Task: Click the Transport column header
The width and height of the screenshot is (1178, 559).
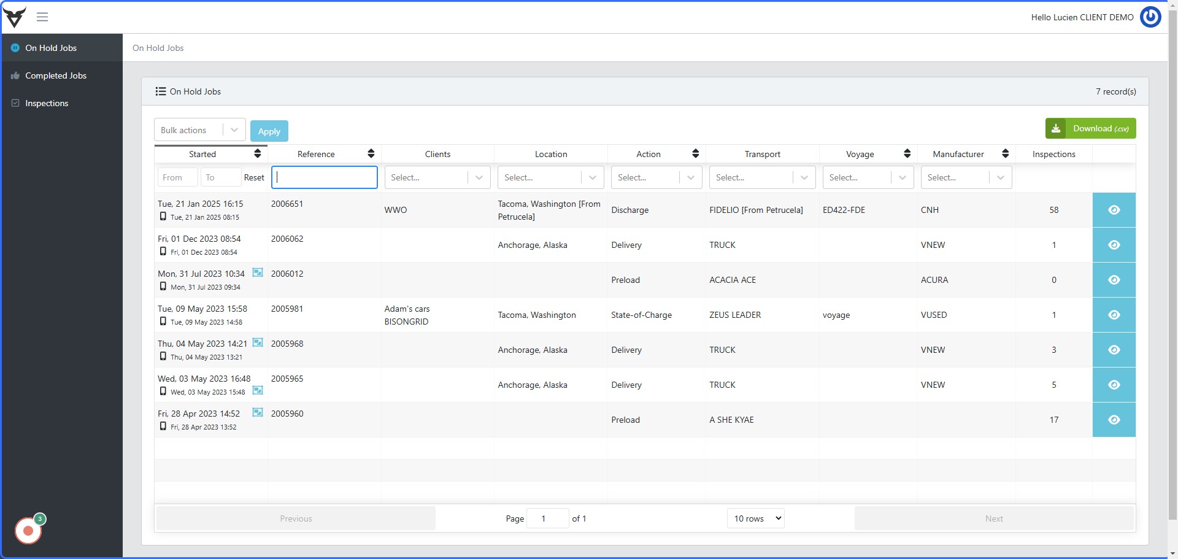Action: (x=763, y=154)
